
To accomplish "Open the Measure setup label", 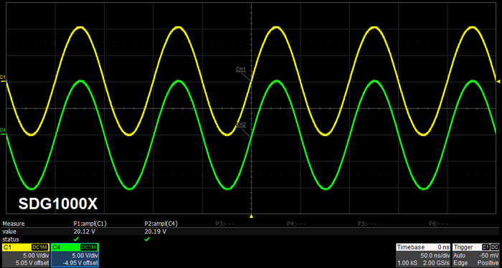I will point(14,224).
